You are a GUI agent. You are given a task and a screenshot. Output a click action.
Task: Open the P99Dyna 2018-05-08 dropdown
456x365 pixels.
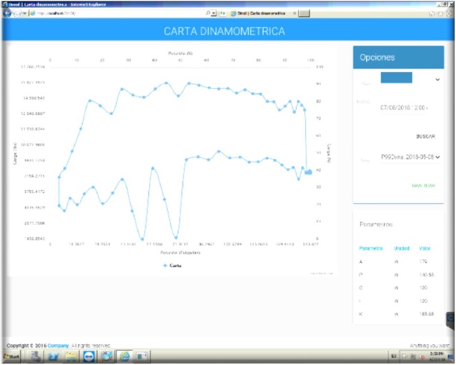click(410, 157)
